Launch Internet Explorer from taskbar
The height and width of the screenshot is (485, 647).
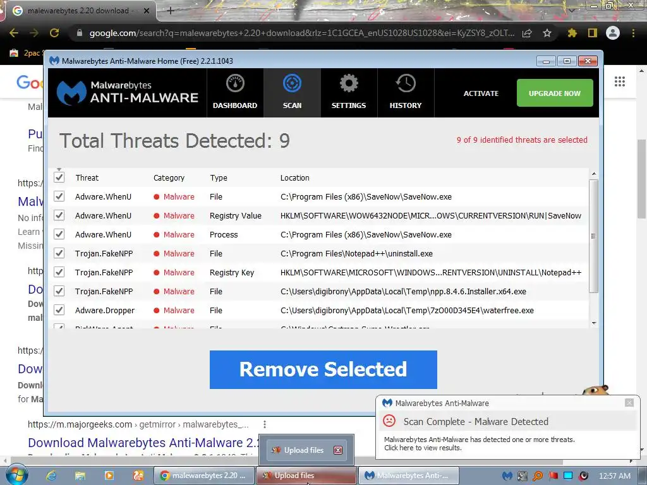51,476
